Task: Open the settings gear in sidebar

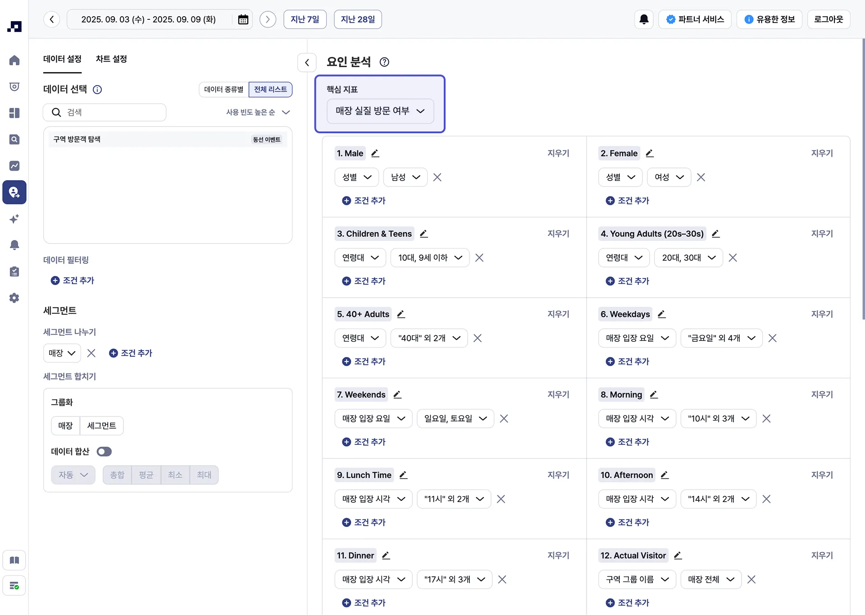Action: 14,298
